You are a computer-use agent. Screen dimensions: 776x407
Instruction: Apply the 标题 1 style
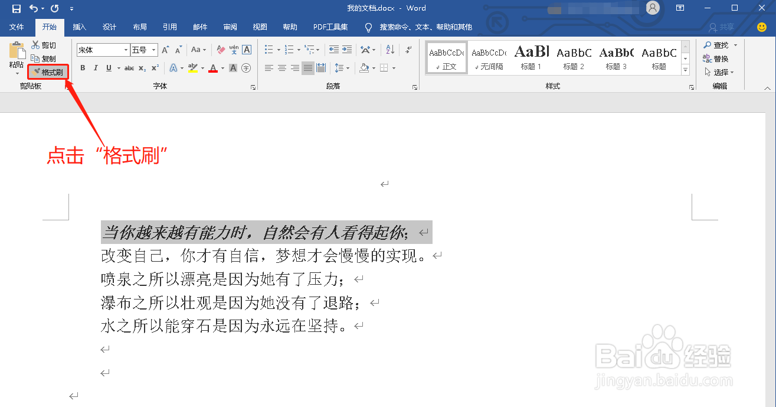(531, 57)
